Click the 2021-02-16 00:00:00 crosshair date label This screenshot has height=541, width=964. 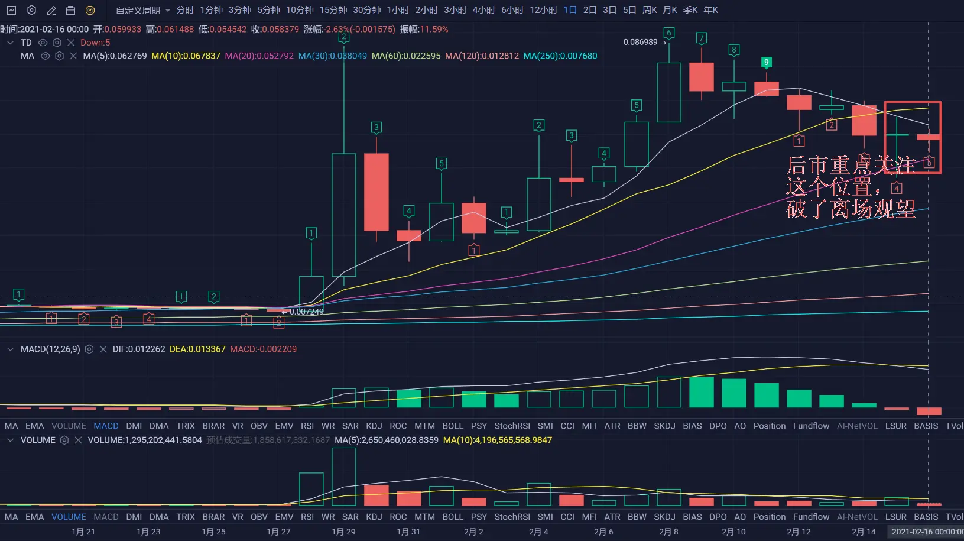click(x=927, y=532)
